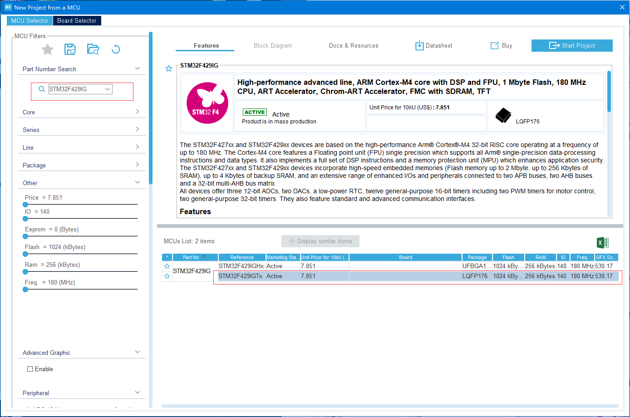The image size is (630, 417).
Task: Adjust the Eeprom slider handle
Action: tap(25, 236)
